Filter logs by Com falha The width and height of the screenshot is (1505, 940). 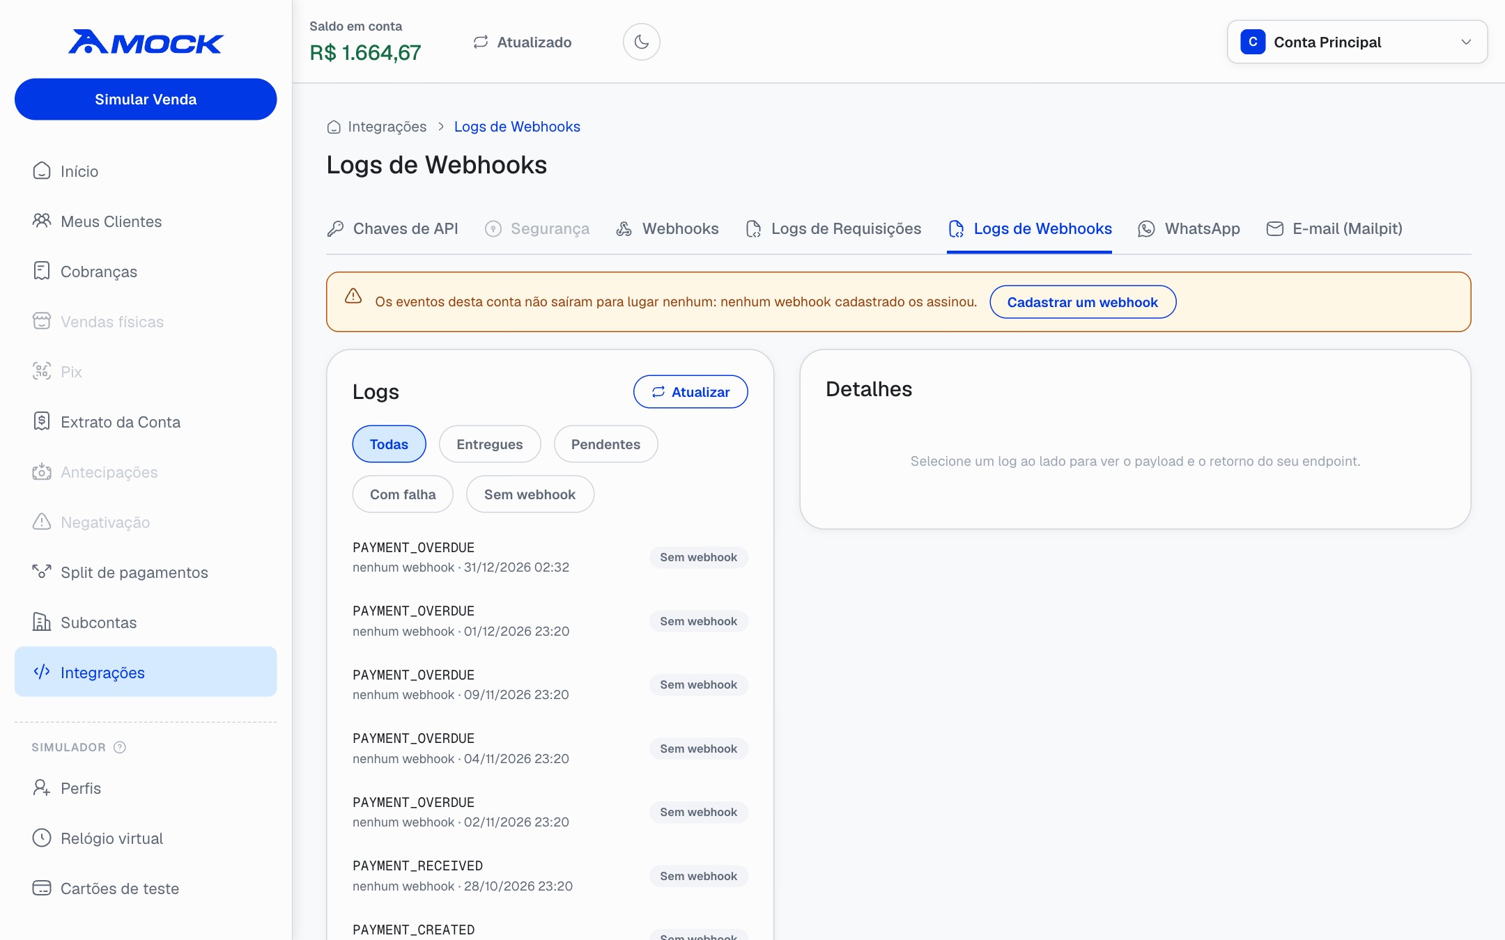(403, 494)
